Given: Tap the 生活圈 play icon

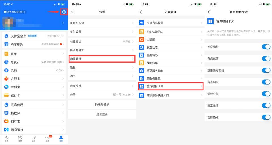Looking at the screenshot, I should (141, 40).
